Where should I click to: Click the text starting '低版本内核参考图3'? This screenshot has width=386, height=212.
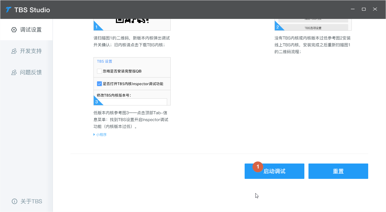pos(131,120)
